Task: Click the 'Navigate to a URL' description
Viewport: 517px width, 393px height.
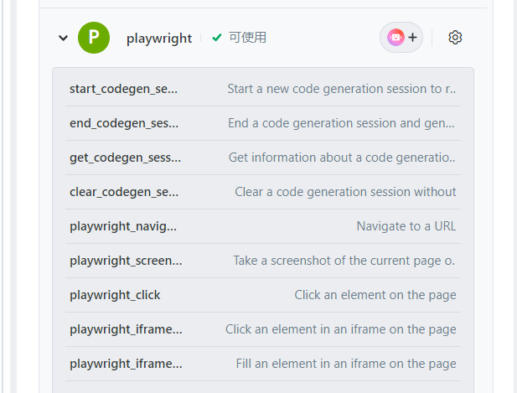Action: (x=406, y=226)
